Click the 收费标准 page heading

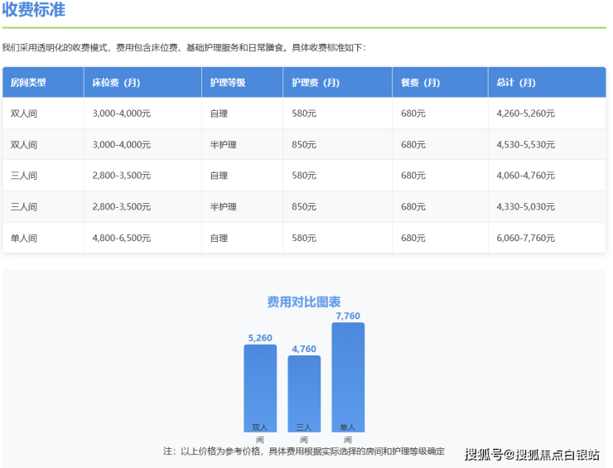pos(34,11)
